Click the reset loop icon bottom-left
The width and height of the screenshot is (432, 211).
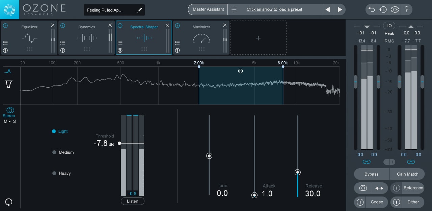click(x=9, y=202)
